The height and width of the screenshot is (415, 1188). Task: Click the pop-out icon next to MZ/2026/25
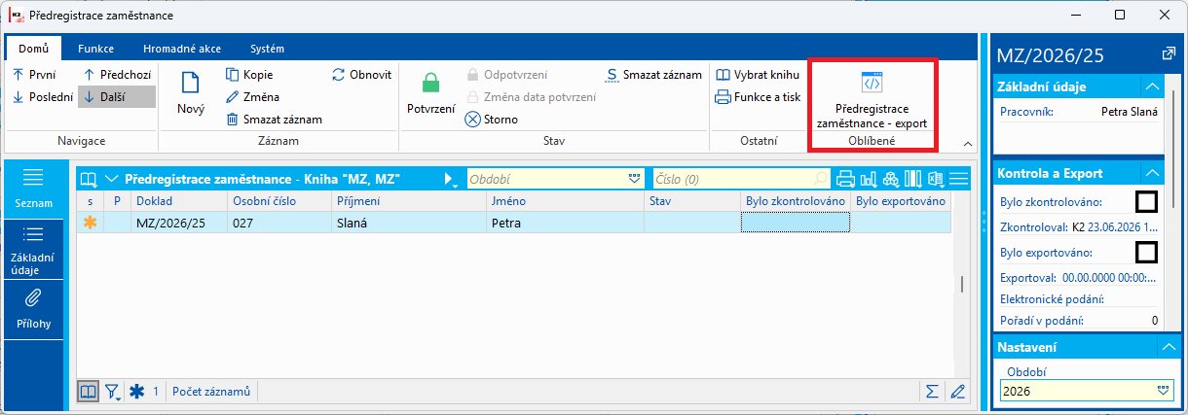[x=1169, y=54]
